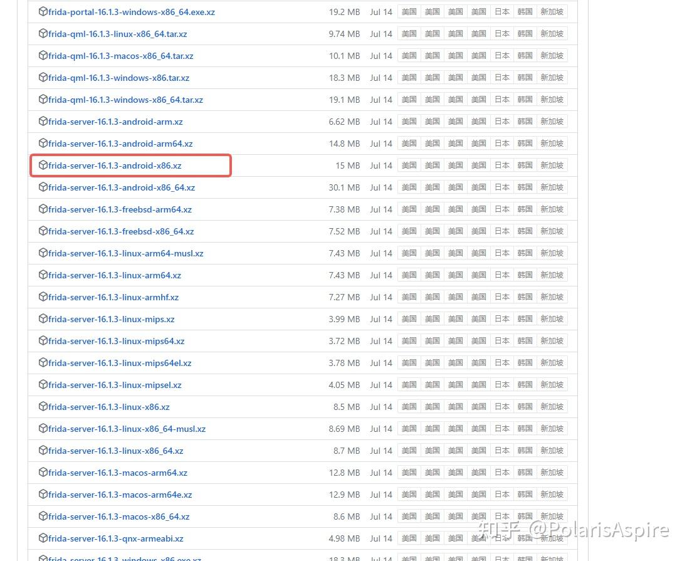Click the 4.98 MB file size value
This screenshot has height=561, width=687.
click(x=344, y=538)
